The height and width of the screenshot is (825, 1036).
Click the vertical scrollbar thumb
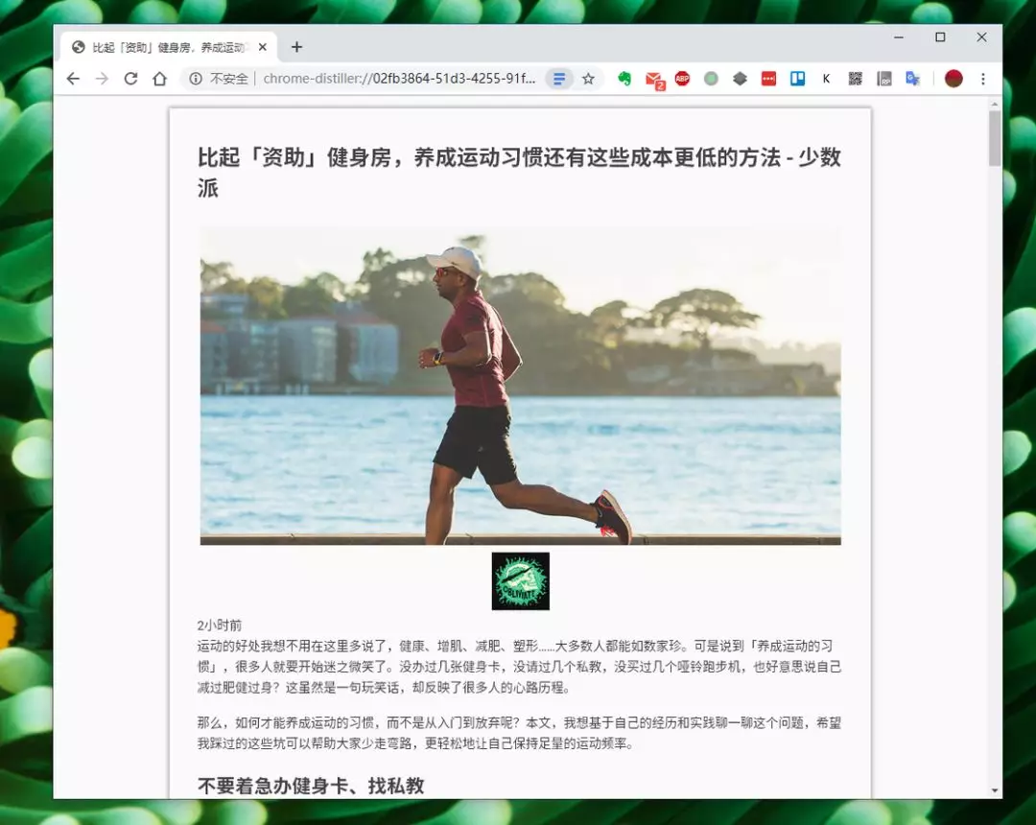(x=995, y=137)
